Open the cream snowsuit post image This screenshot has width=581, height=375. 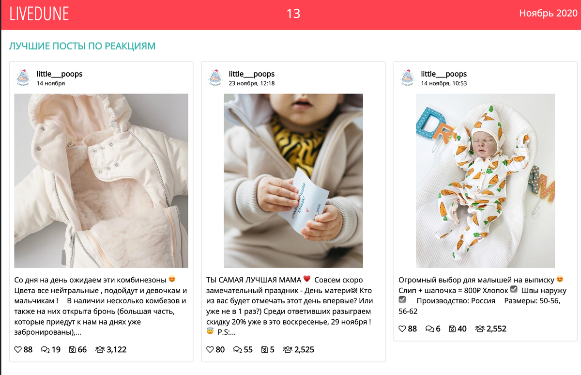[101, 181]
